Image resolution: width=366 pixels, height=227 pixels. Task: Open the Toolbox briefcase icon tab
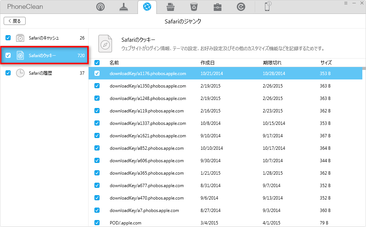click(x=217, y=7)
